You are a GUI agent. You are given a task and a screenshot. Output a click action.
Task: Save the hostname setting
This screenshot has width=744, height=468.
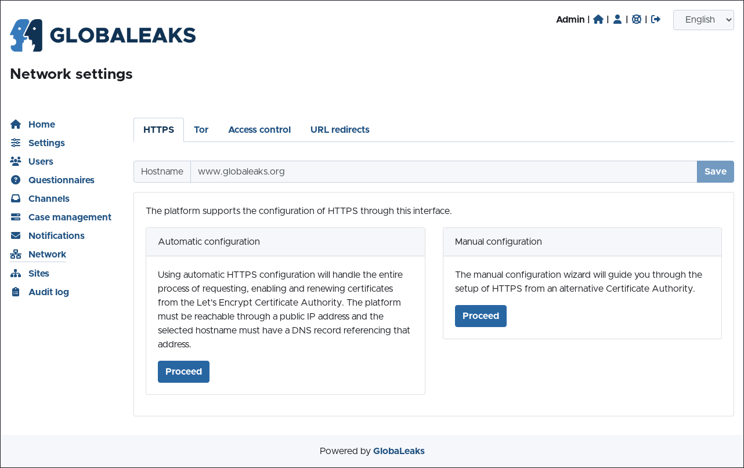point(715,172)
